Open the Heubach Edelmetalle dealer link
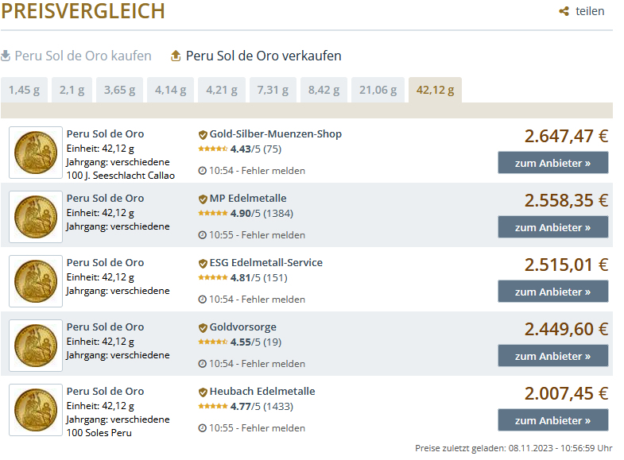This screenshot has width=624, height=460. pos(262,392)
